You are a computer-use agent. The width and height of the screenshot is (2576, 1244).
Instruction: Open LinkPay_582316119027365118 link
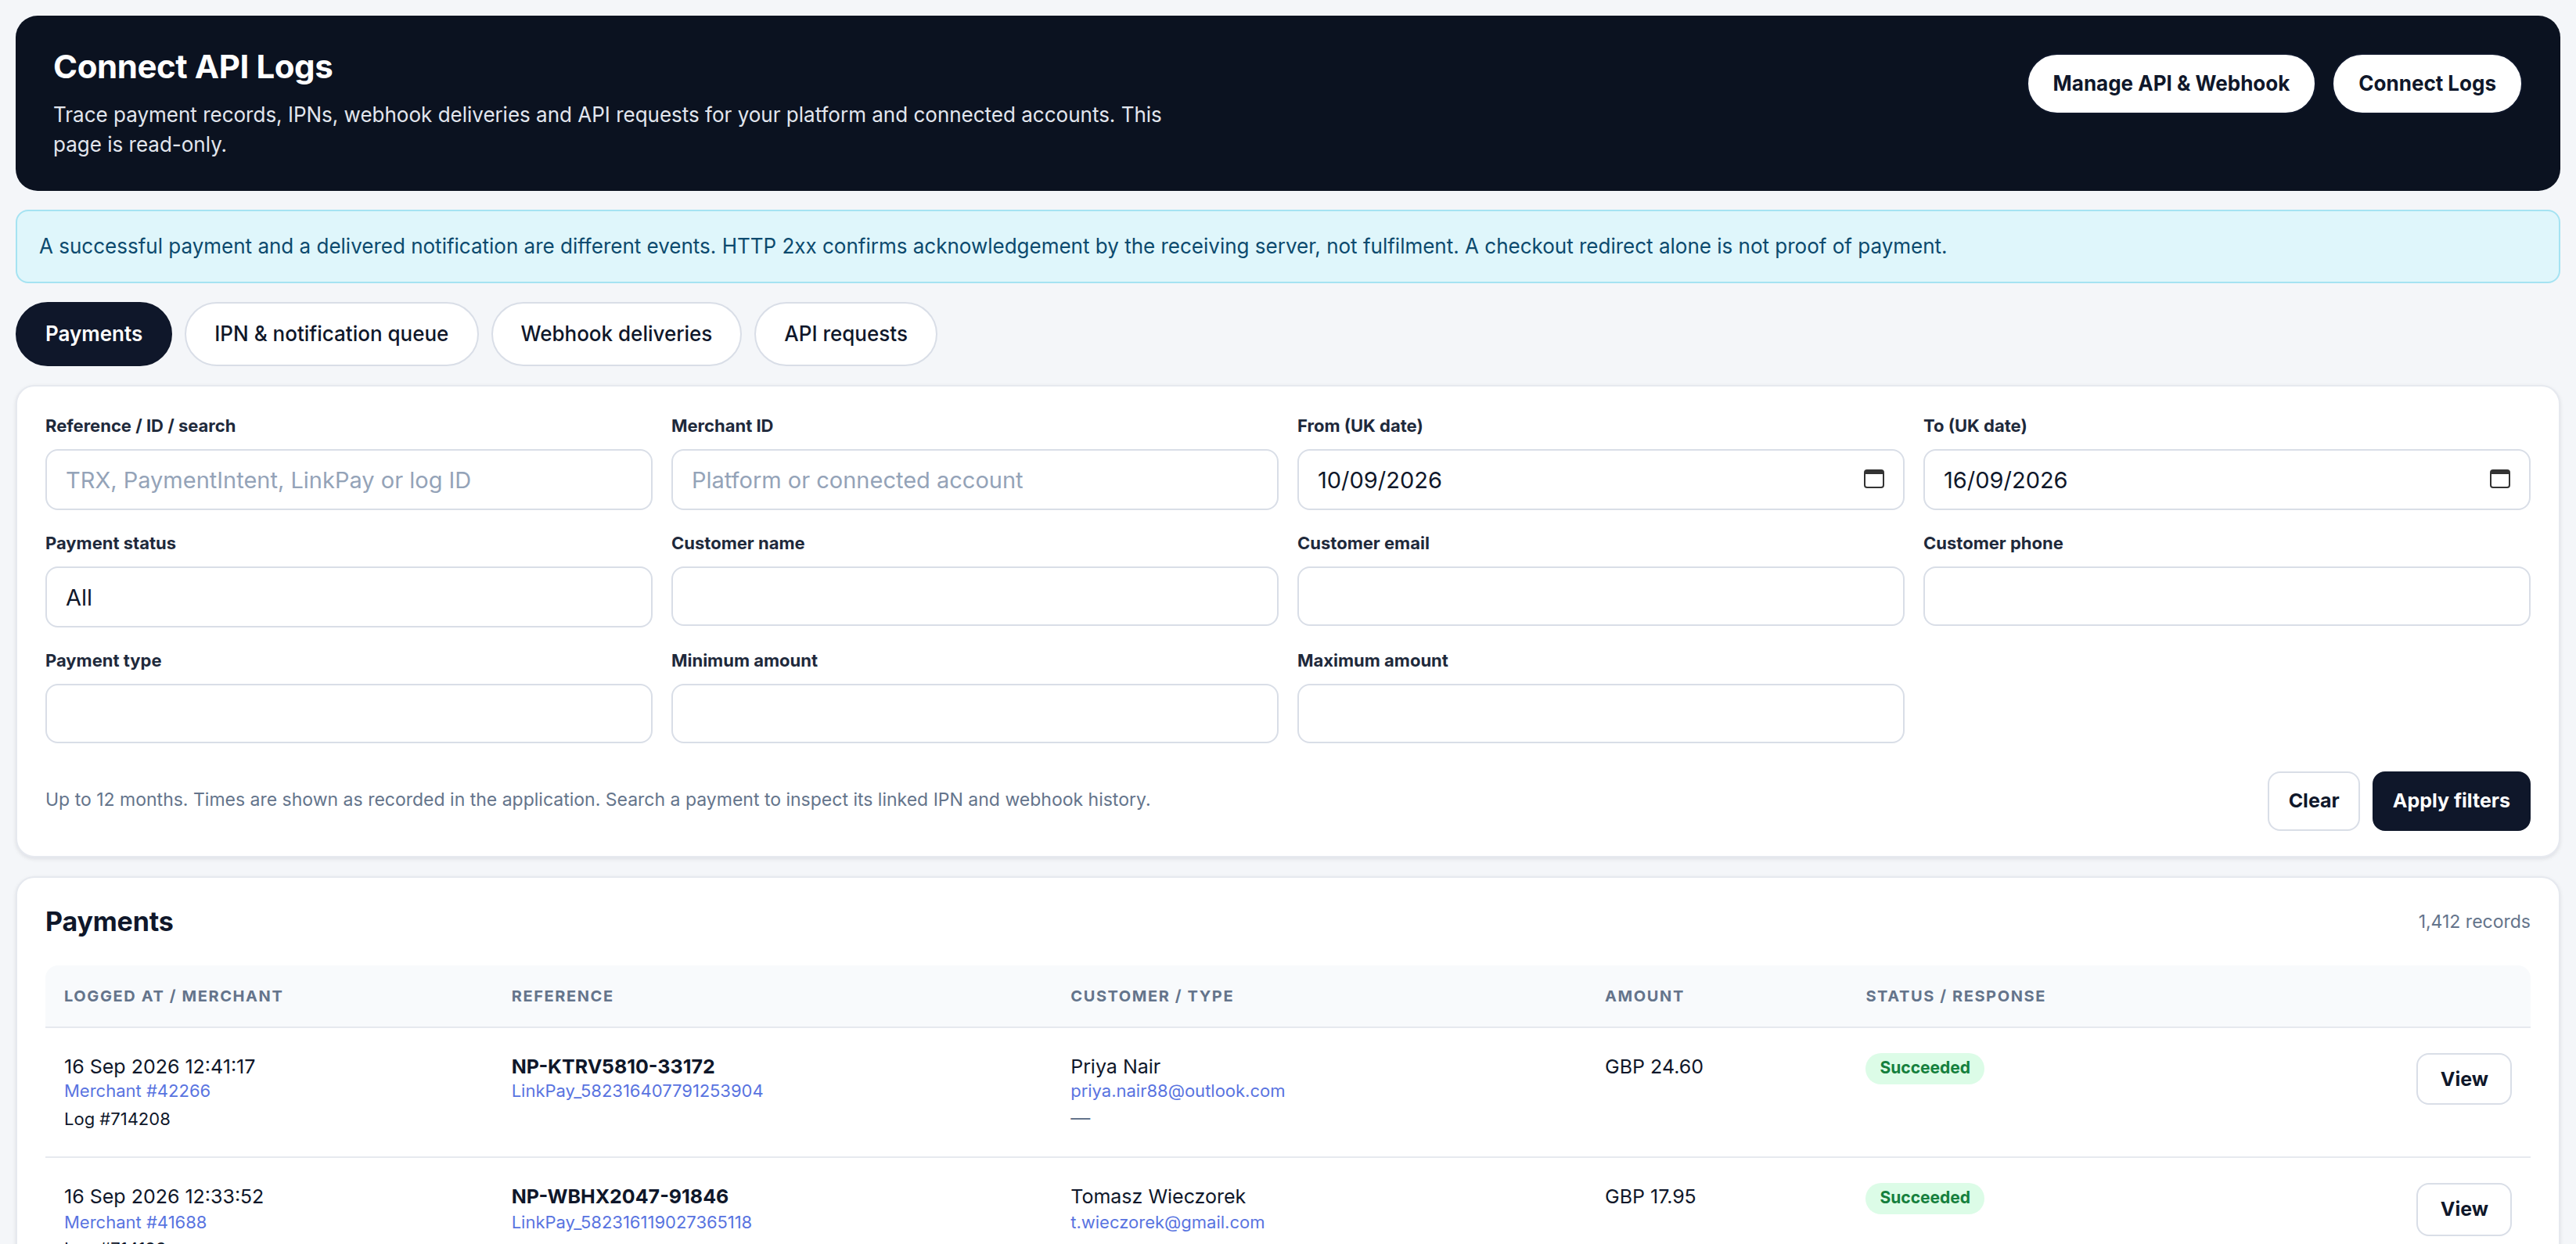631,1222
